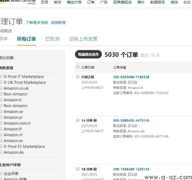Viewport: 192px width, 180px height.
Task: Open order link 406-1536469-1285135
Action: point(131,169)
